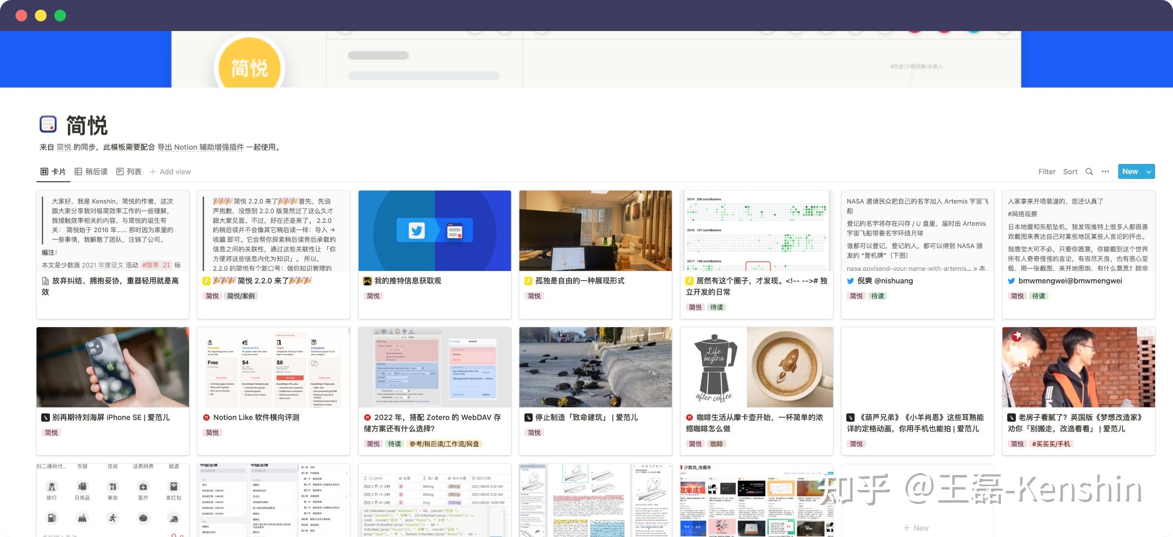Select the 简悦/案例 tag on 2.2.0 card
Screen dimensions: 1173x537
pyautogui.click(x=240, y=296)
